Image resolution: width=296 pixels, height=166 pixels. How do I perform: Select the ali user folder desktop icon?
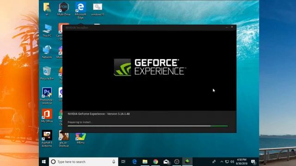pyautogui.click(x=47, y=9)
